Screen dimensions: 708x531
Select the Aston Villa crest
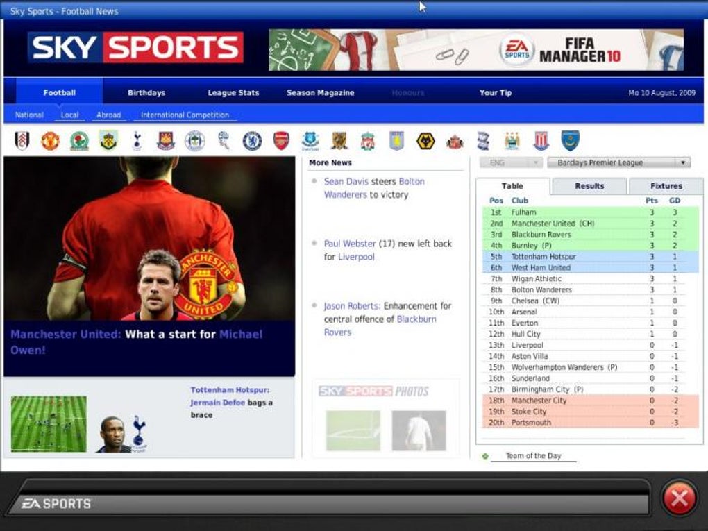(x=396, y=141)
